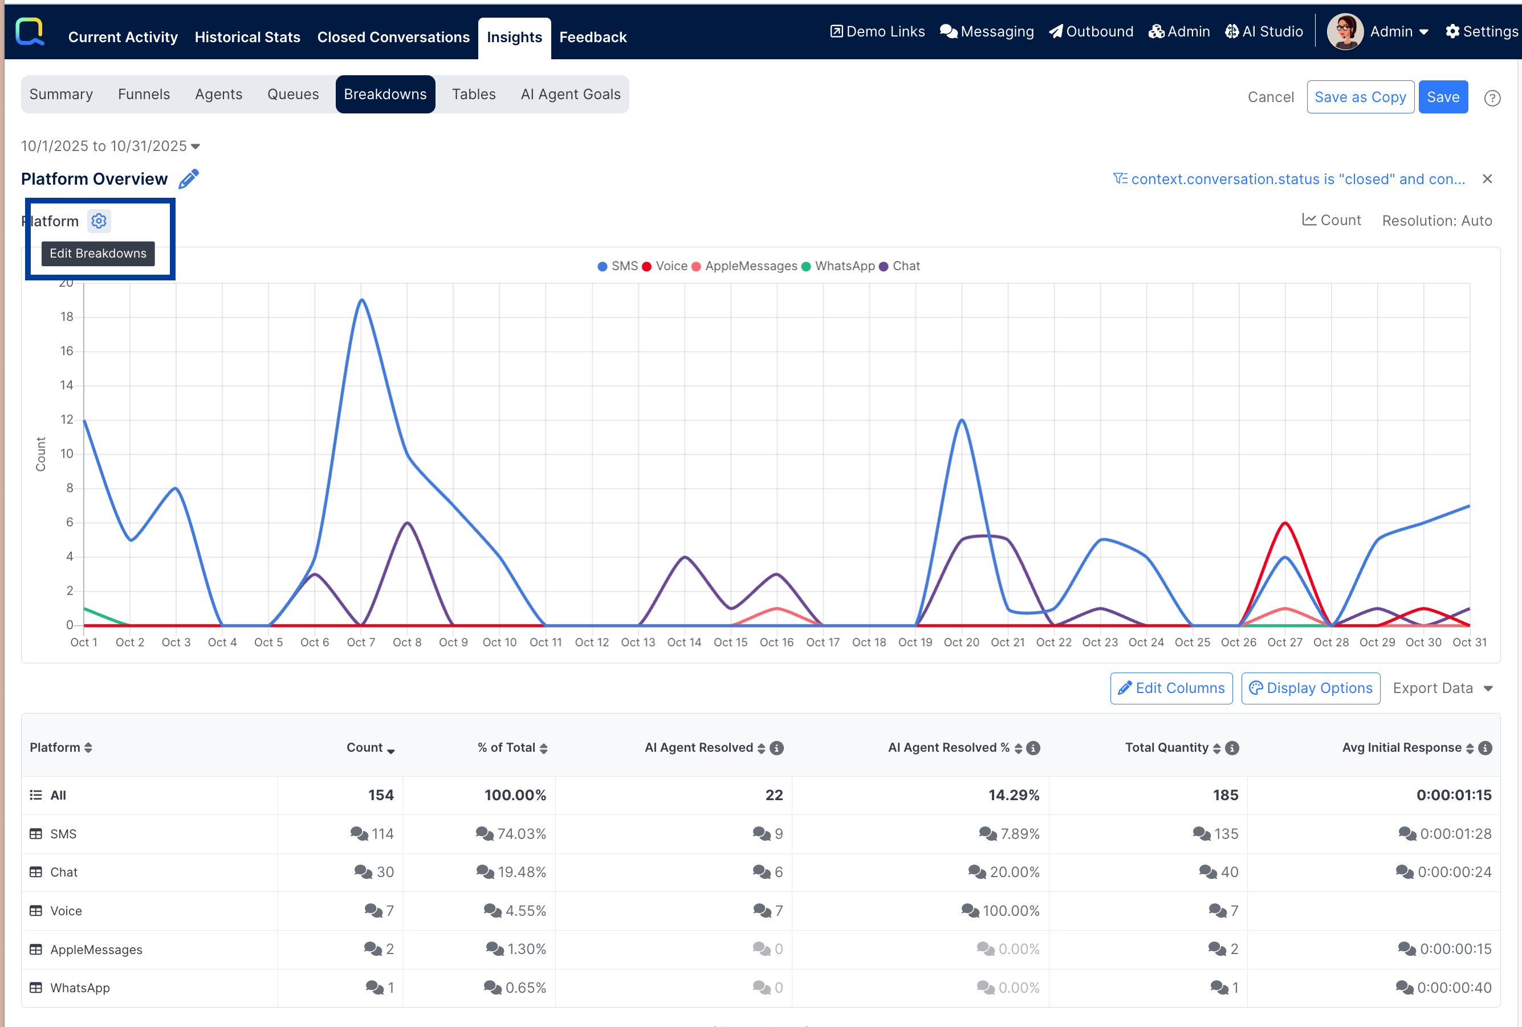Image resolution: width=1522 pixels, height=1027 pixels.
Task: Click the table icon in the SMS row
Action: [x=36, y=834]
